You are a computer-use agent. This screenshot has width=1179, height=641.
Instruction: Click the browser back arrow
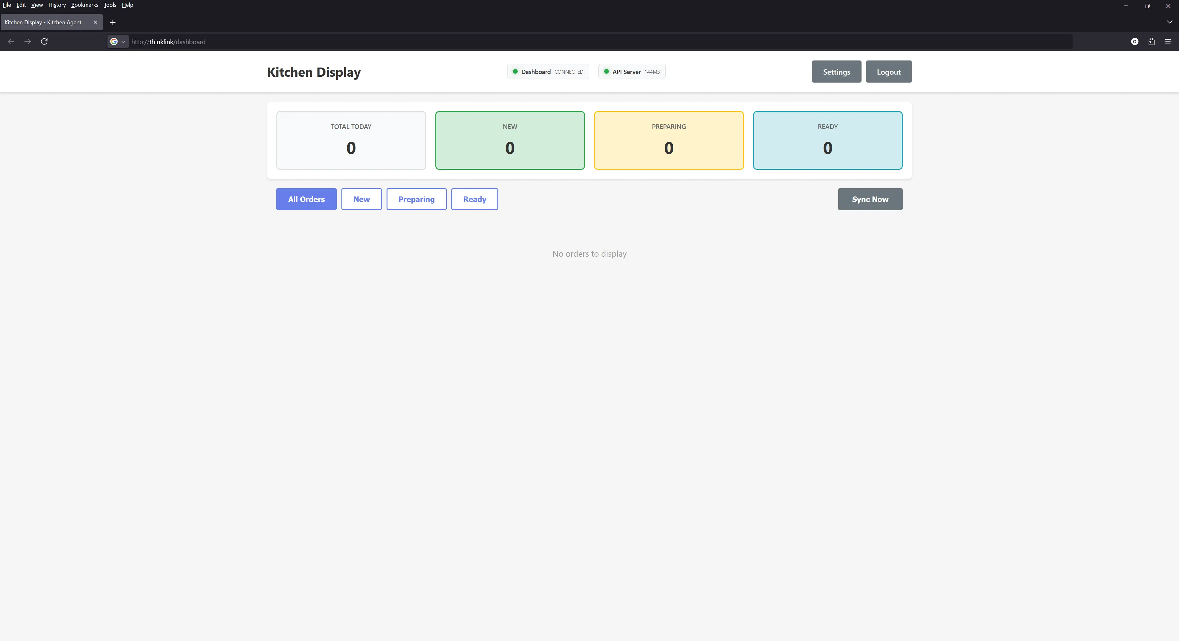[x=11, y=42]
